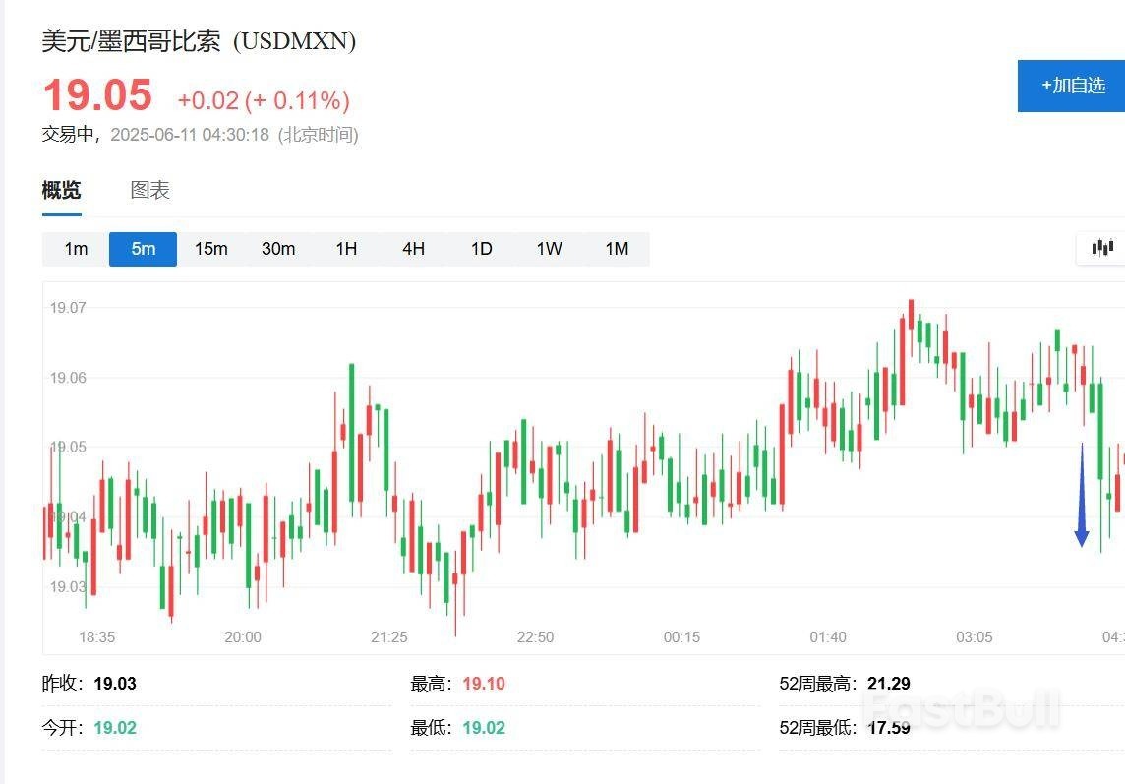Choose the 30m chart interval
The width and height of the screenshot is (1125, 784).
278,249
